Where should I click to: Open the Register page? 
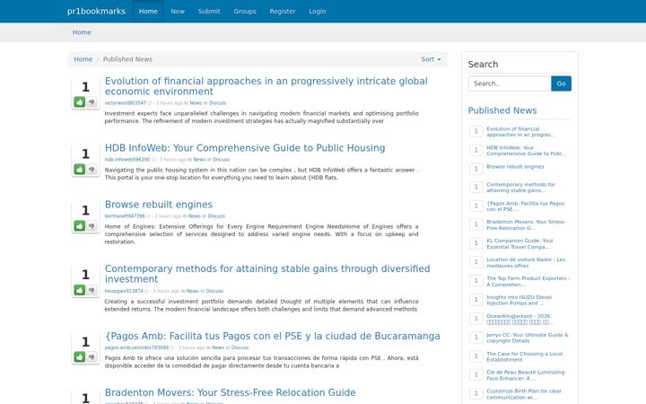pos(283,11)
